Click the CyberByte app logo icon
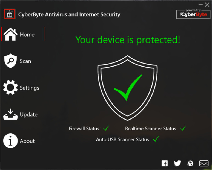 [10, 14]
